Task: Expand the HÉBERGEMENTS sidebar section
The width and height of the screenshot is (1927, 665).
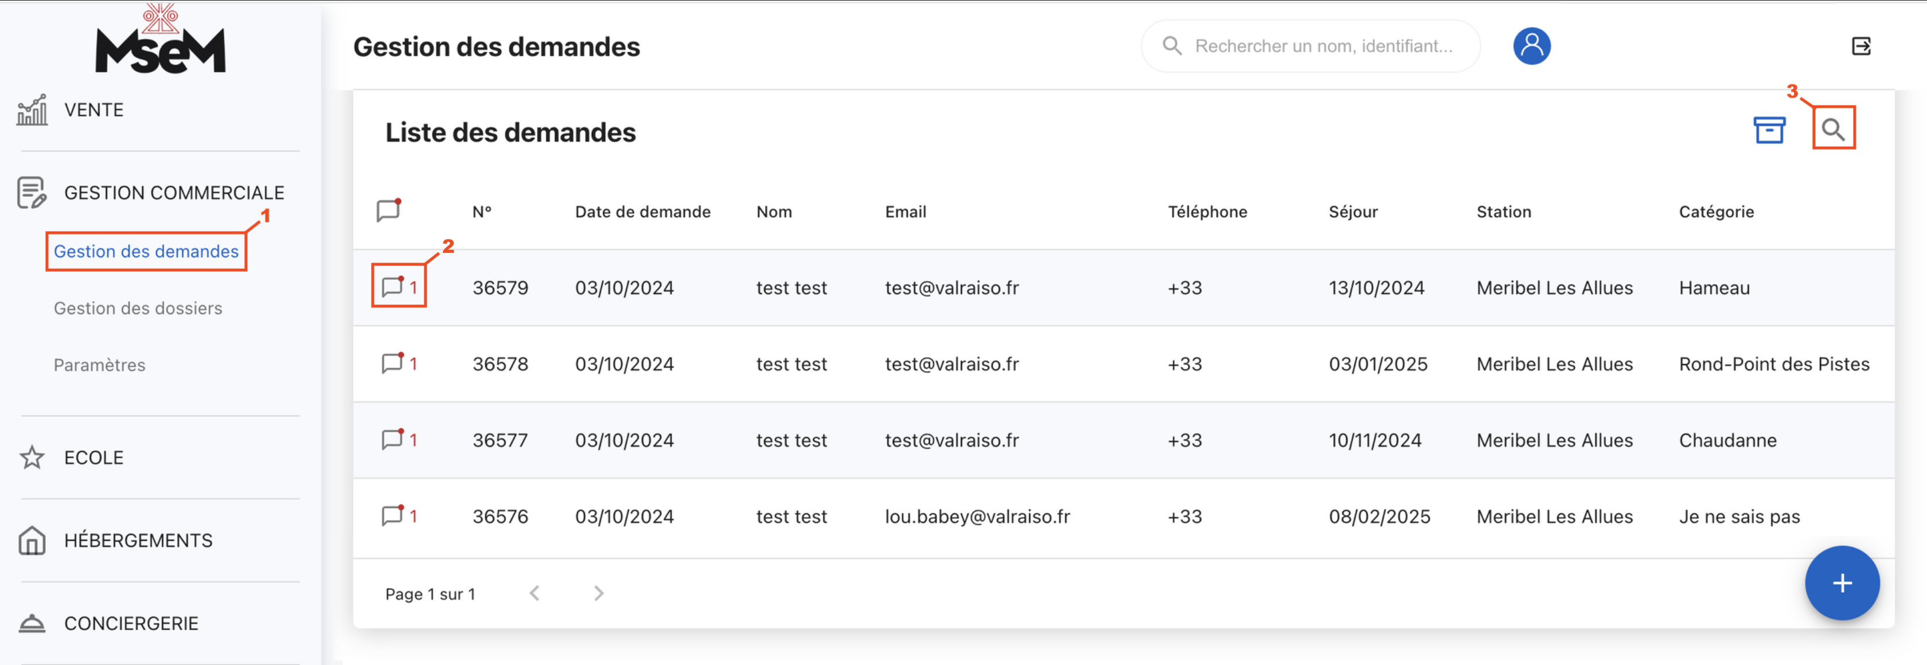Action: pos(138,540)
